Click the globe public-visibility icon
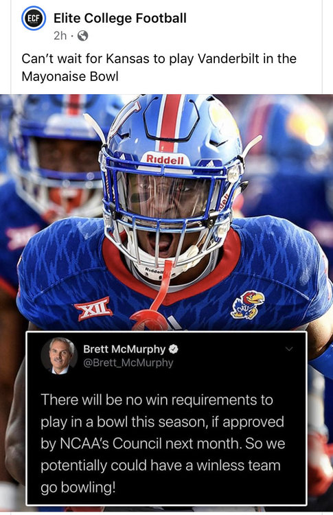Screen dimensions: 333x515 [82, 36]
